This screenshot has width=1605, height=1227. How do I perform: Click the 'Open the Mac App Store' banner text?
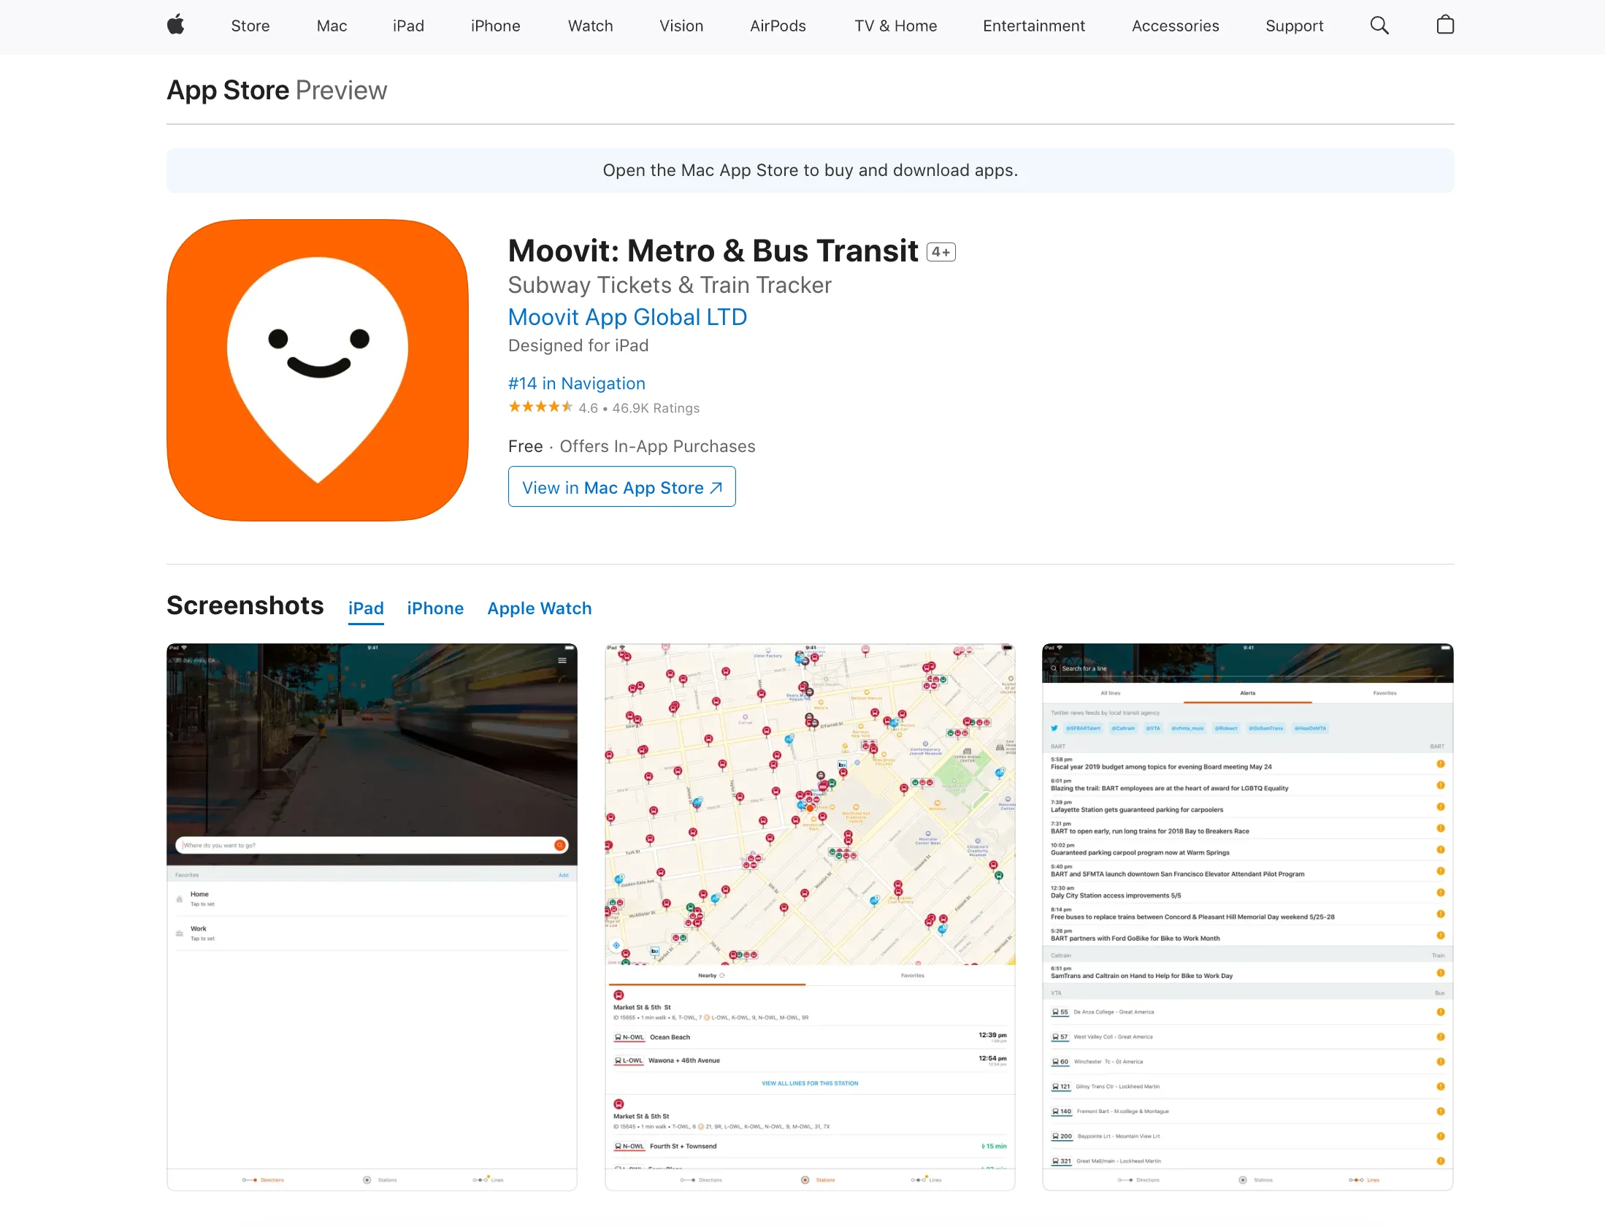point(810,170)
